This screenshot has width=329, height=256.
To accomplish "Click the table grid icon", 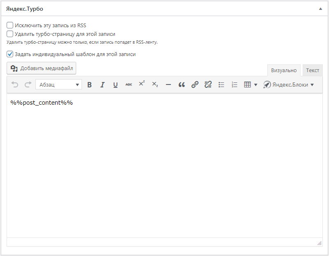I will (x=247, y=85).
